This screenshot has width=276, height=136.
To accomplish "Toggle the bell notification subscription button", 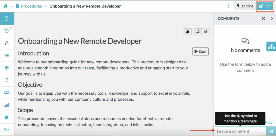I will tap(188, 32).
